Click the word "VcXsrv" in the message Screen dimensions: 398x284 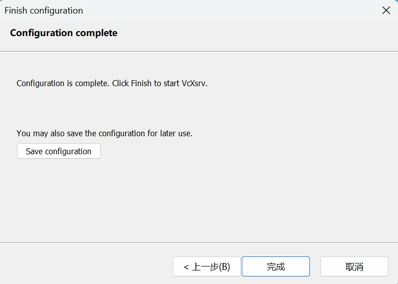pyautogui.click(x=194, y=83)
